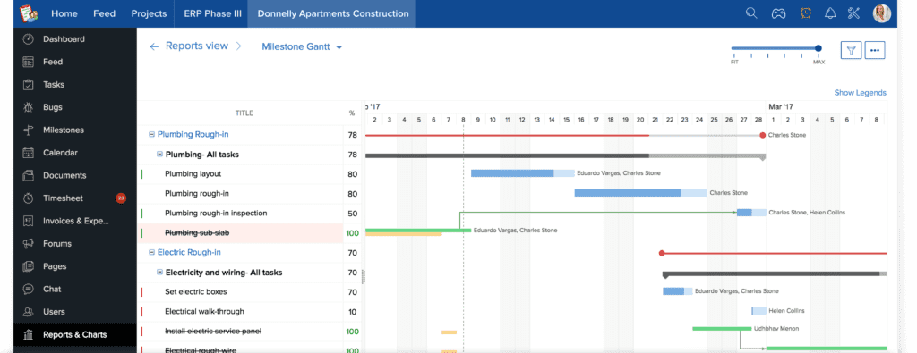Click the zoom slider handle at MAX
This screenshot has height=353, width=917.
pos(818,48)
